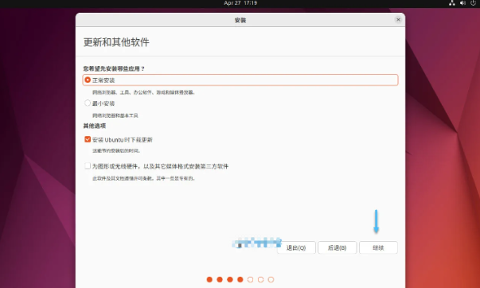The image size is (480, 288).
Task: Click the description under 最小安装 option
Action: click(x=115, y=115)
